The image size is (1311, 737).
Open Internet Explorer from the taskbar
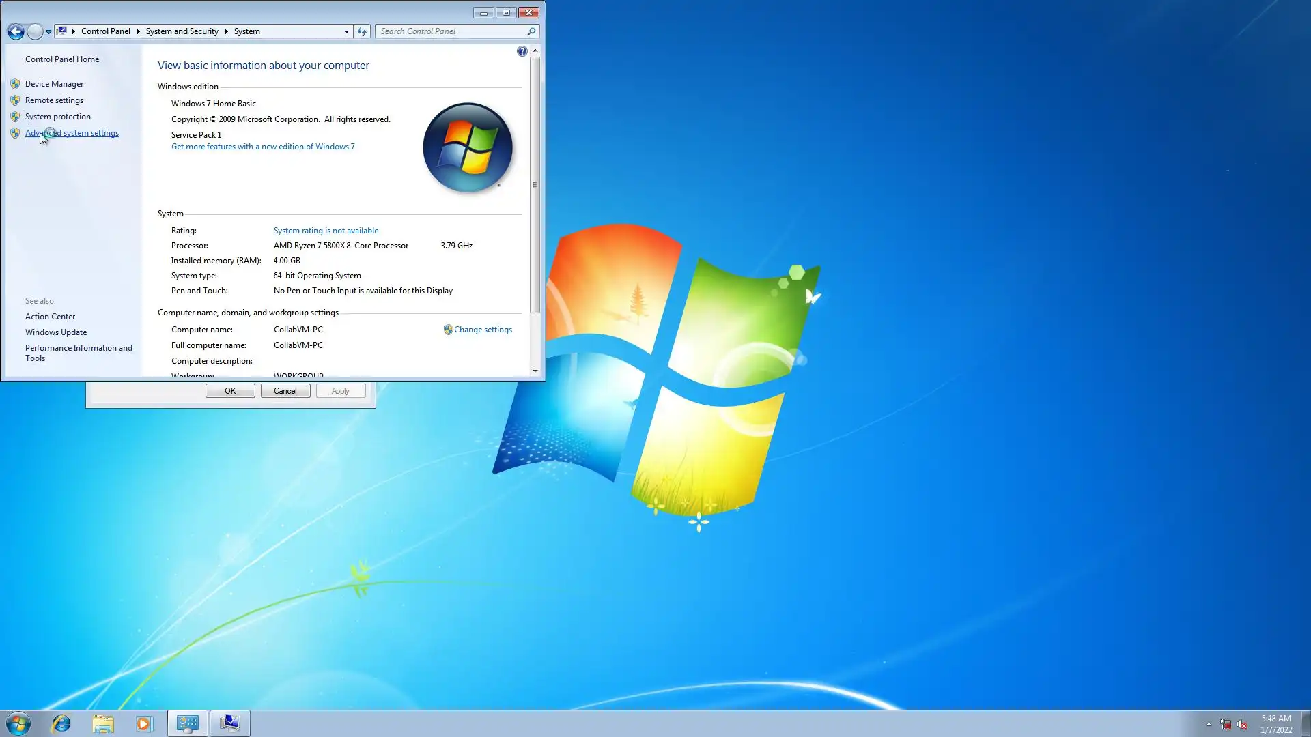coord(61,723)
